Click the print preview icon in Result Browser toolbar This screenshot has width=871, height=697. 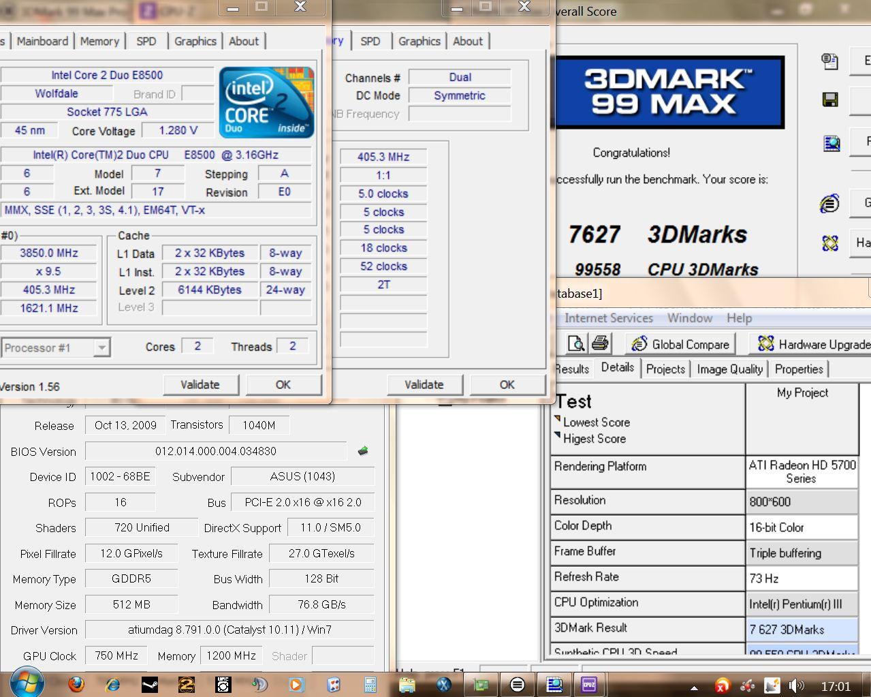[x=575, y=343]
